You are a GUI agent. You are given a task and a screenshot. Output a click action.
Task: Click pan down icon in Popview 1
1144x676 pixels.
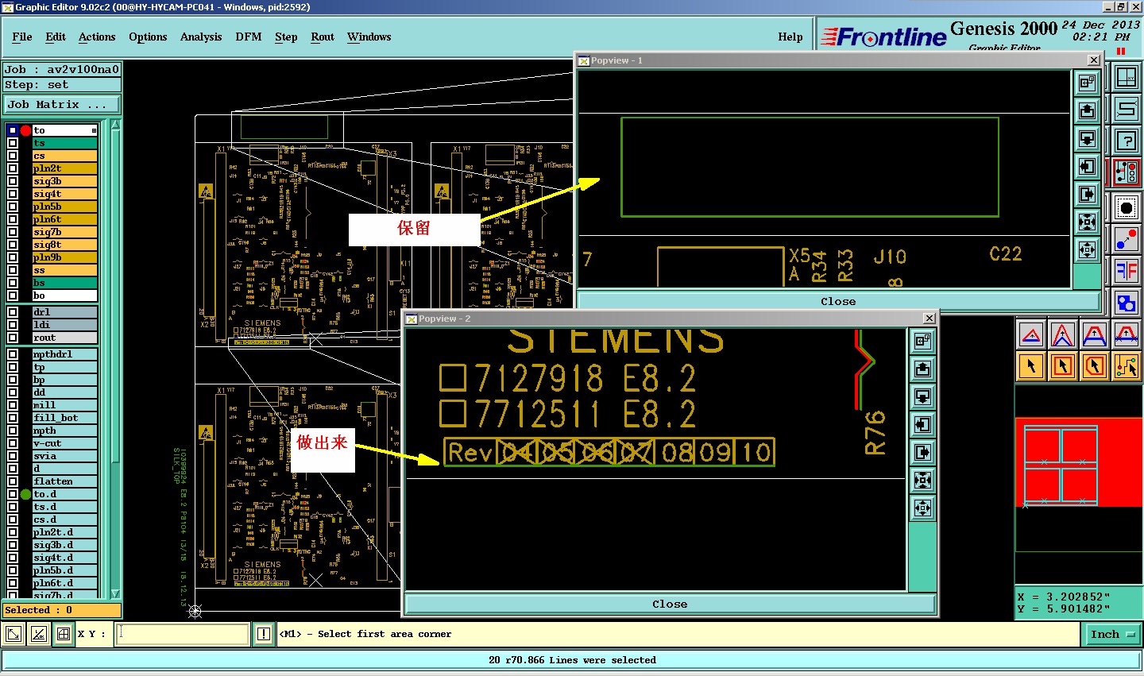coord(1087,138)
